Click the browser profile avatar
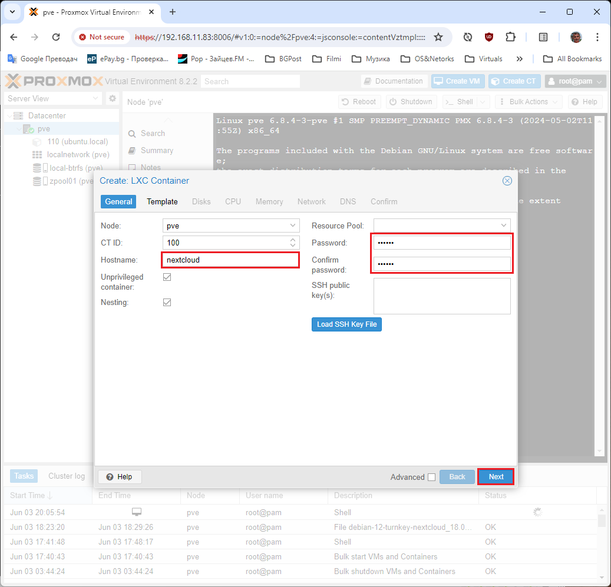 [576, 37]
